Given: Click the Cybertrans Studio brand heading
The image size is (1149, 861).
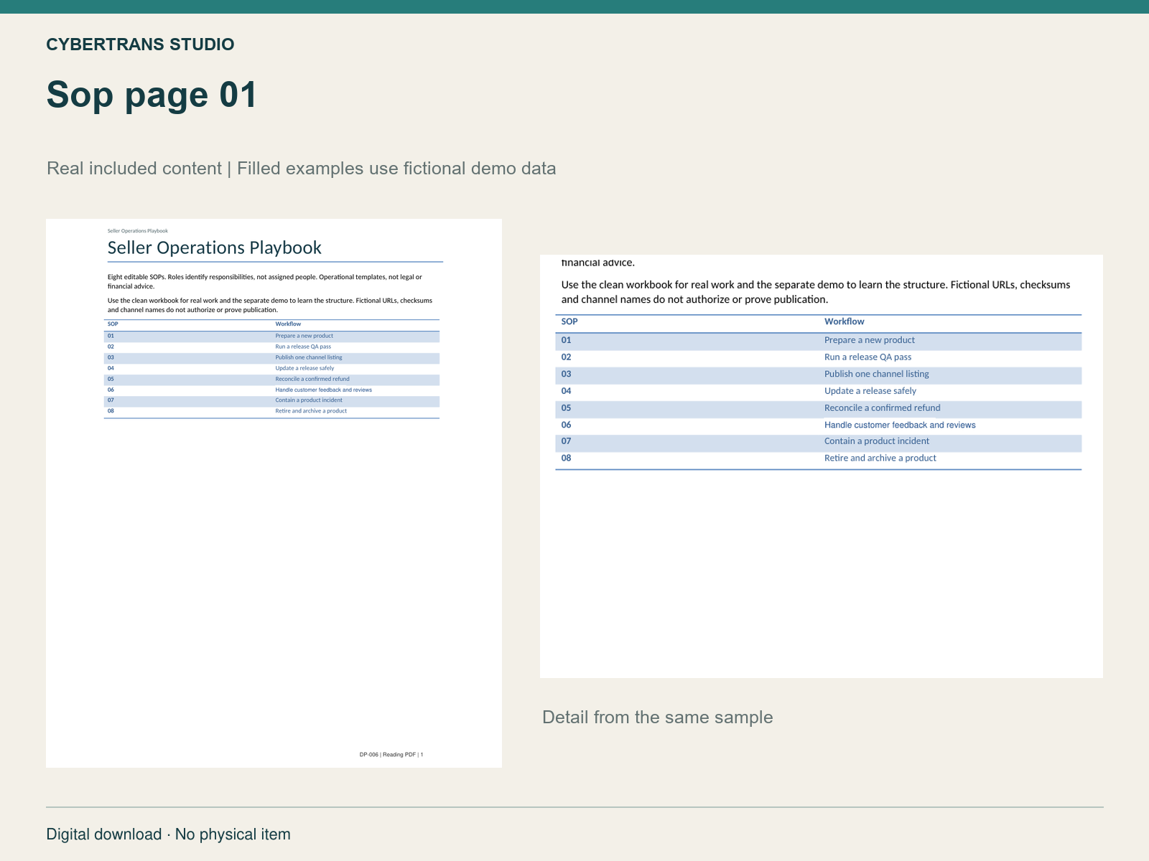Looking at the screenshot, I should [140, 44].
